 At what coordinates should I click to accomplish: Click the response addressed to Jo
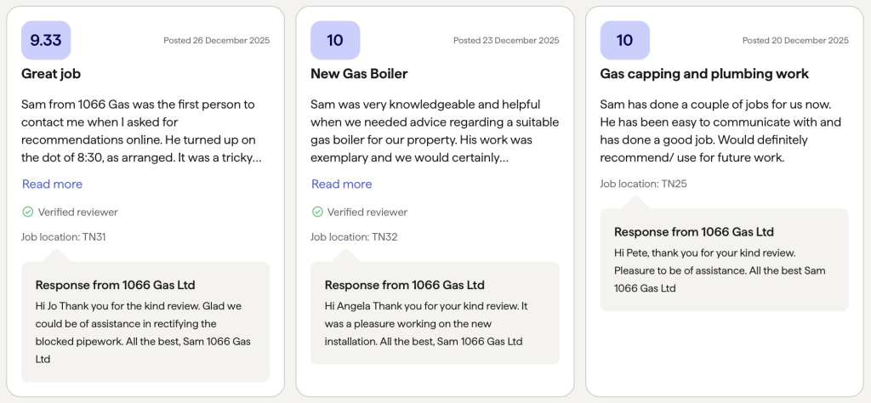[x=145, y=322]
